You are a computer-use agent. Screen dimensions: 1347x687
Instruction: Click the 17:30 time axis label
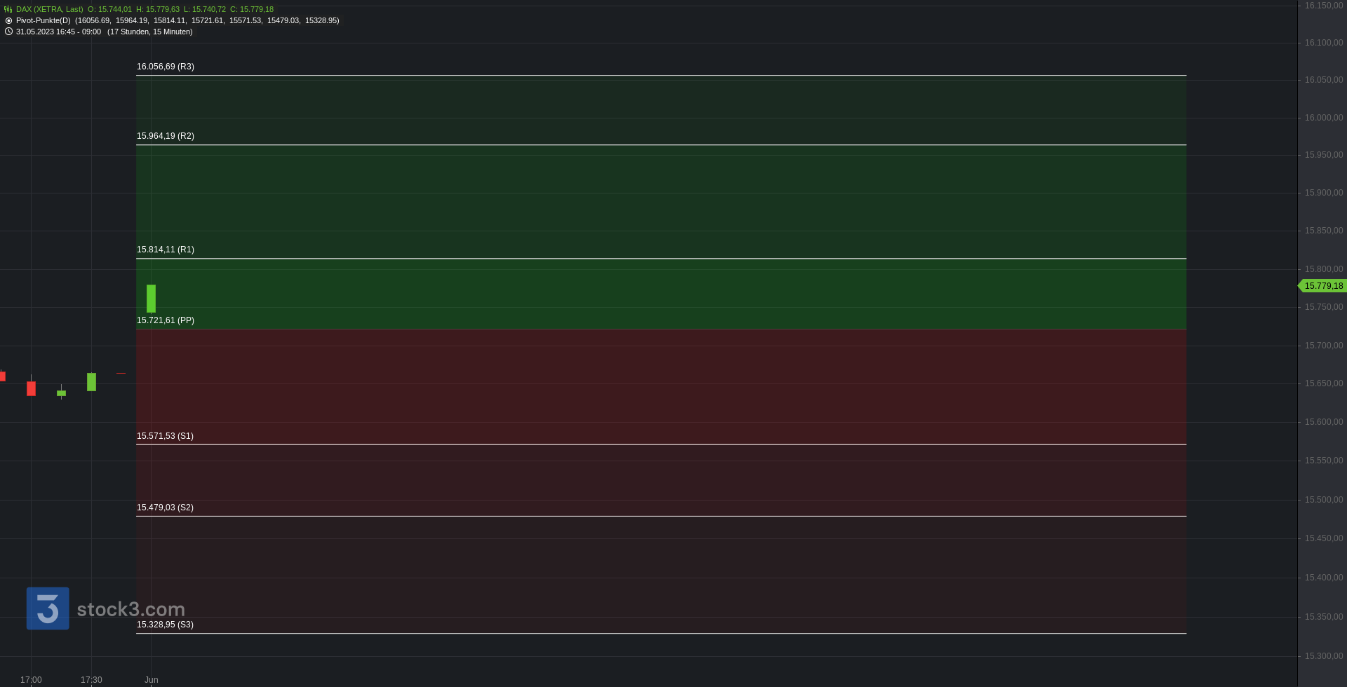(91, 680)
